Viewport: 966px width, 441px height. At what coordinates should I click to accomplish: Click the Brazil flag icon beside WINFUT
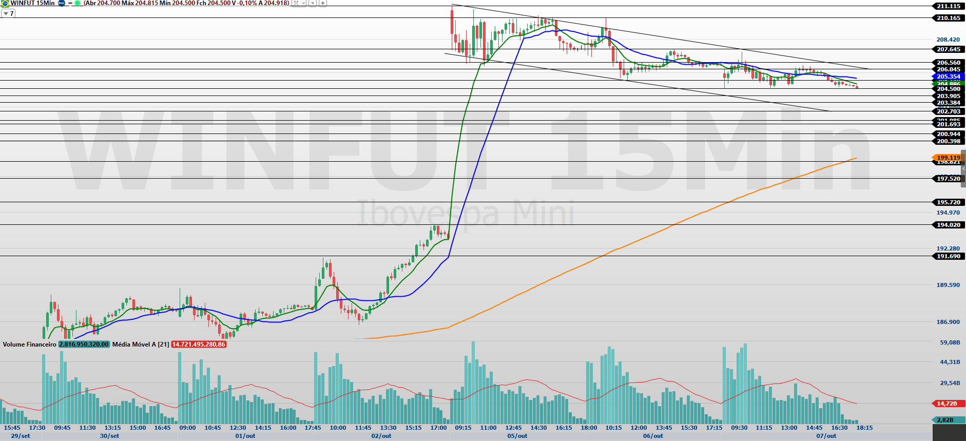(x=5, y=3)
